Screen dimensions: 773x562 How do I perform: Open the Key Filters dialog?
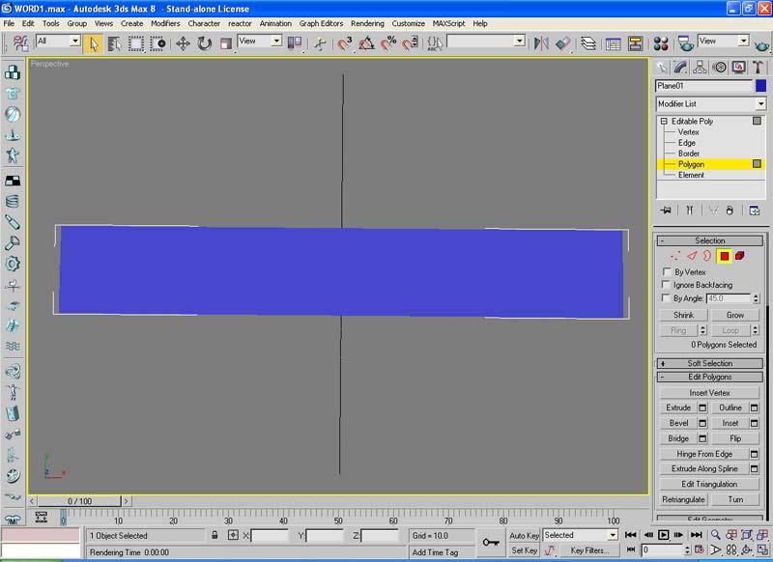click(589, 550)
